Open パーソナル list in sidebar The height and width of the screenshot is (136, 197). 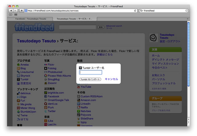(x=159, y=79)
